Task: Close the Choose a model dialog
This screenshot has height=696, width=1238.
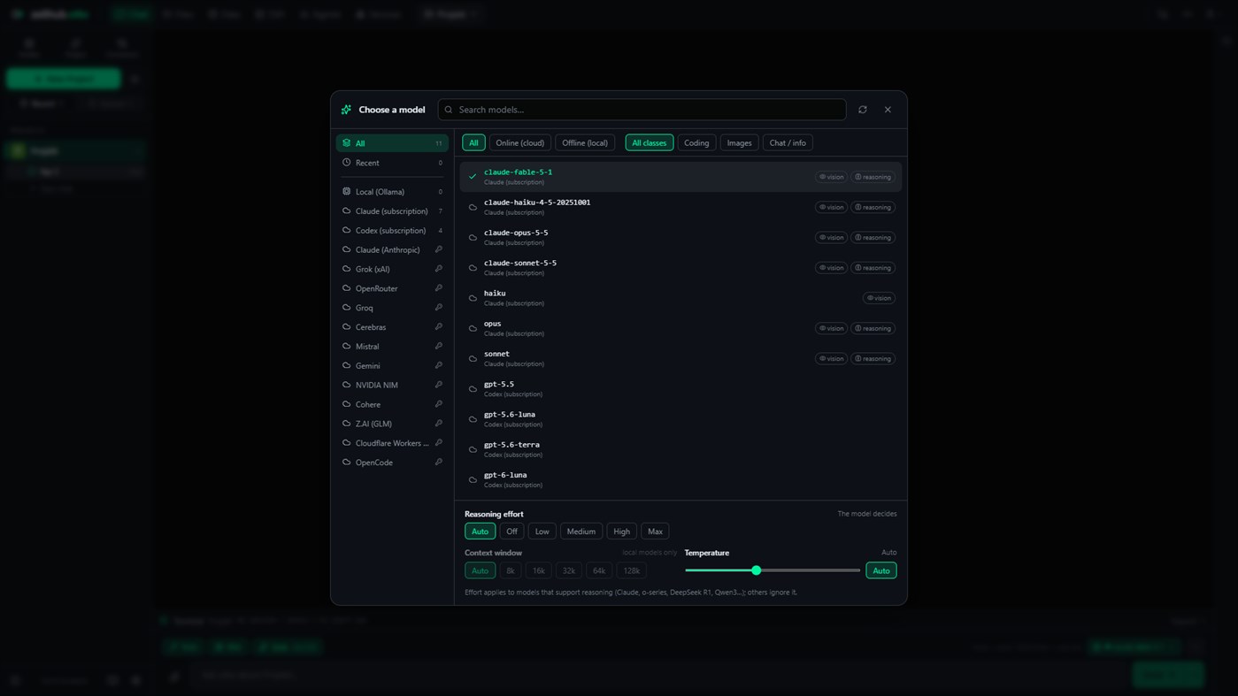Action: [888, 110]
